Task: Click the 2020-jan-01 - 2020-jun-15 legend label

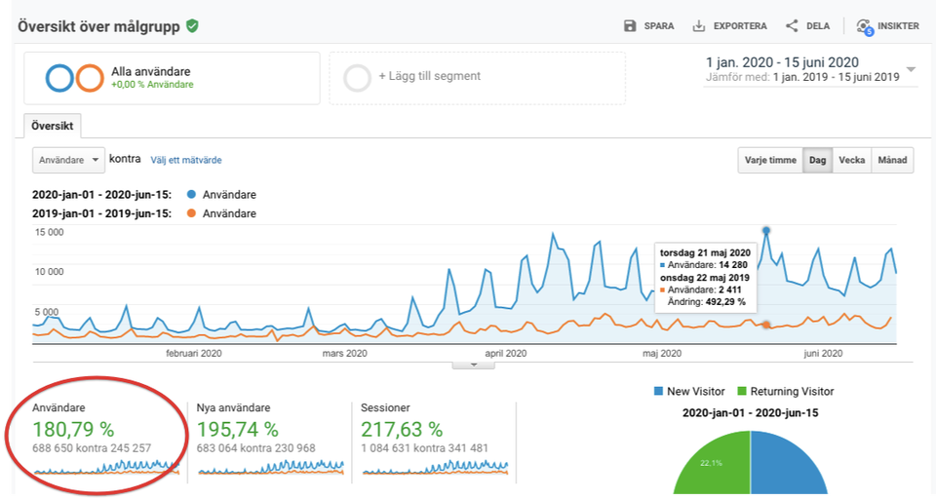Action: tap(102, 195)
